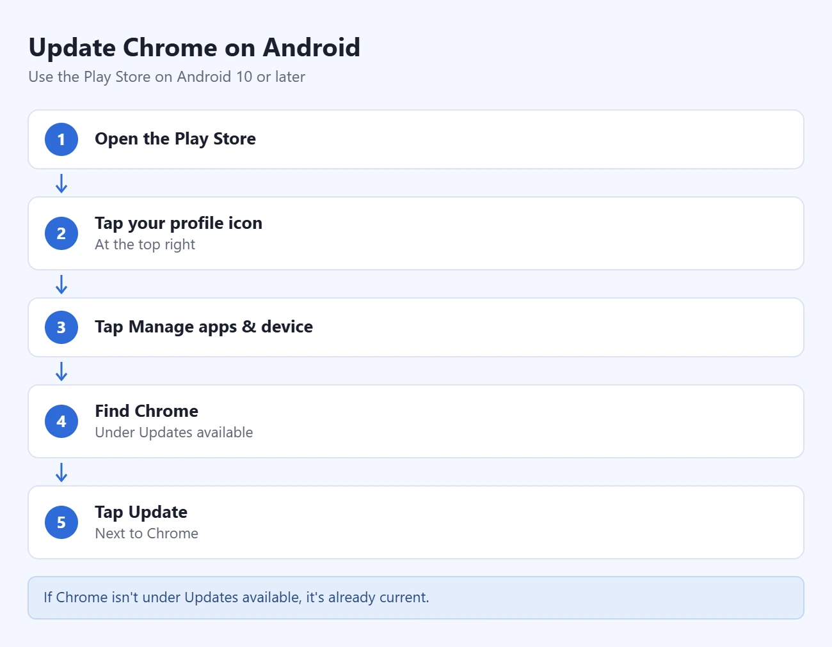Select the 'Tap Manage apps & device' step text
832x647 pixels.
pyautogui.click(x=204, y=327)
